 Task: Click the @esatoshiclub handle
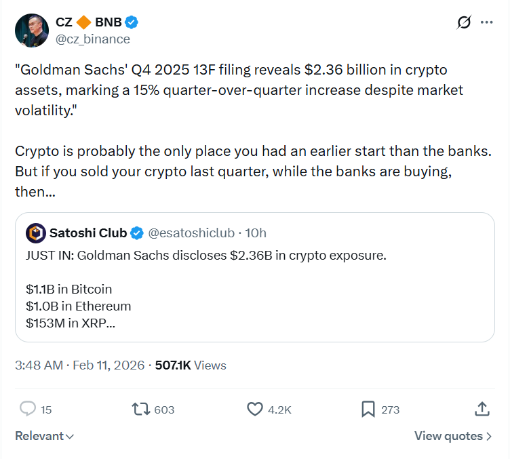click(x=191, y=233)
